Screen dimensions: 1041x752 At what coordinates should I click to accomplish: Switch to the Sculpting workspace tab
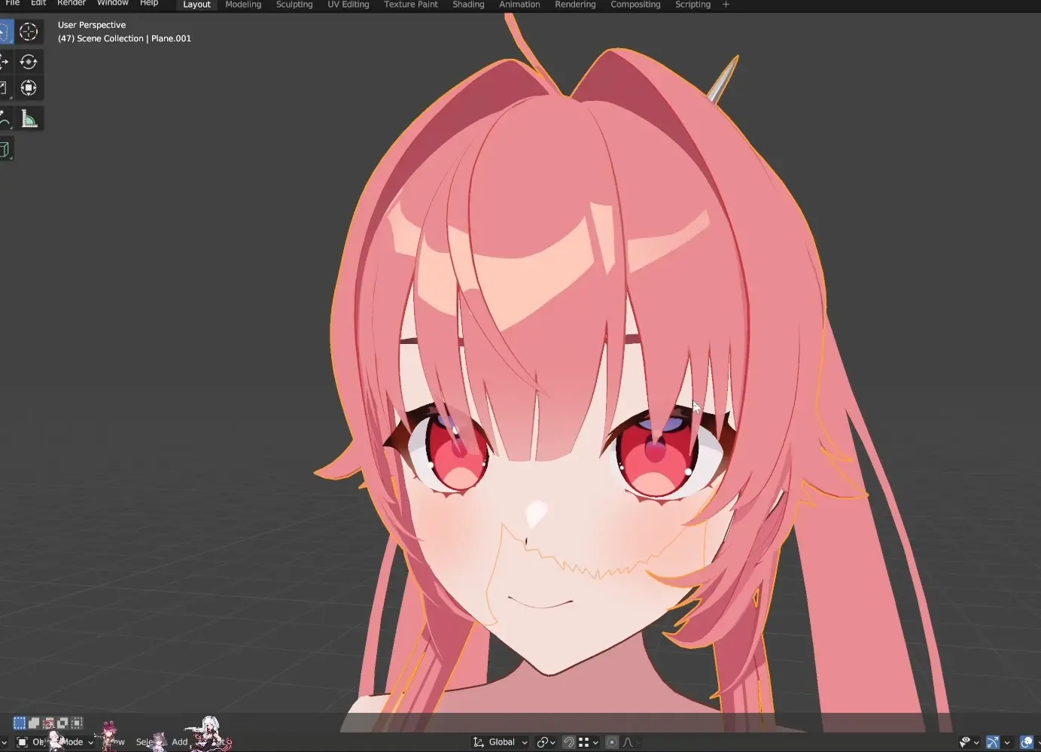point(294,5)
